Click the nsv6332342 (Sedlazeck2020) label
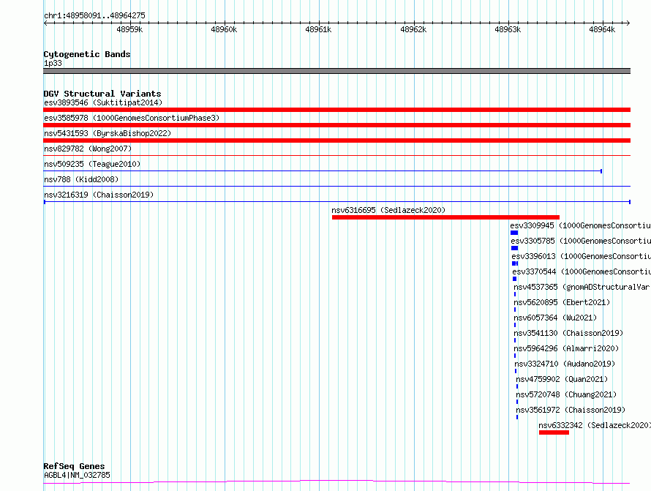Screen dimensions: 651x491 point(595,425)
